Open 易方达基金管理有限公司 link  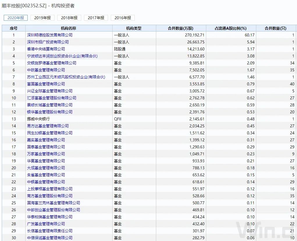[48, 126]
